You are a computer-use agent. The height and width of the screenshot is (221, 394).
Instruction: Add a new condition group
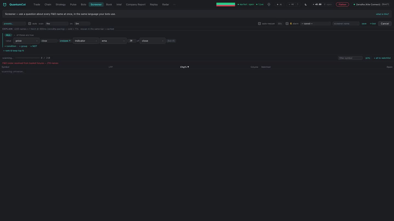[x=23, y=46]
